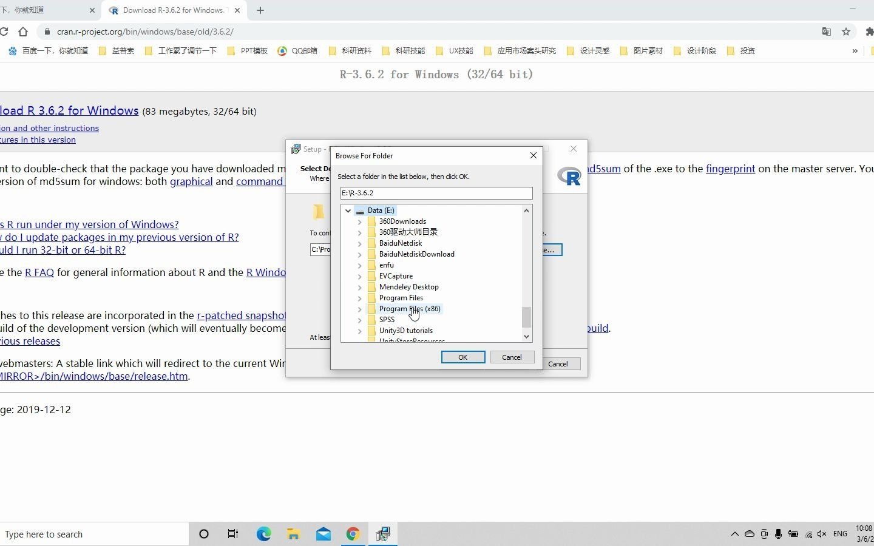Select the enfu folder
Image resolution: width=874 pixels, height=546 pixels.
point(386,265)
